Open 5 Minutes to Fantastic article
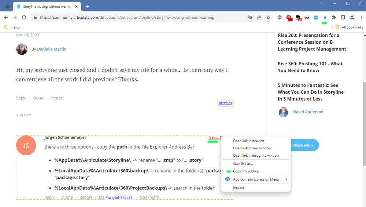 tap(311, 92)
